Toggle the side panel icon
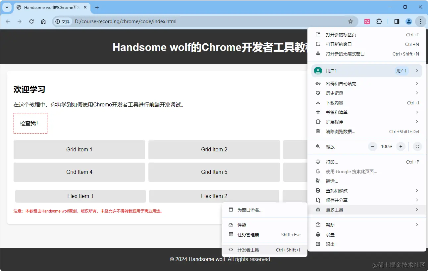428x271 pixels. tap(397, 21)
